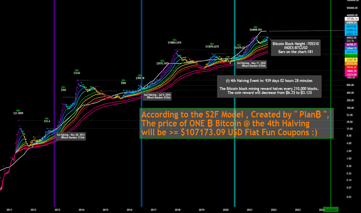Click the 4th Halving Event countdown line
Screen dimensions: 361x213
tap(269, 81)
